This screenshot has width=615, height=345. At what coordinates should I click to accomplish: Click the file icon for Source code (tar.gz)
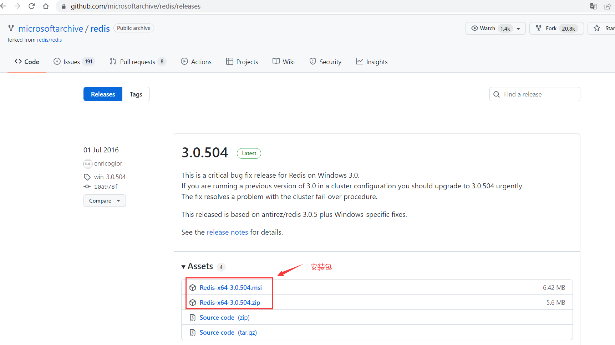tap(193, 333)
